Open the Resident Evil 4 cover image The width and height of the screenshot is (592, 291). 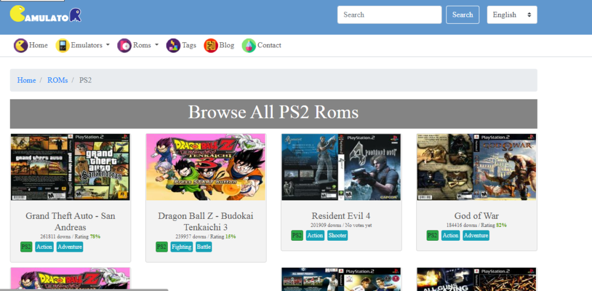(341, 167)
